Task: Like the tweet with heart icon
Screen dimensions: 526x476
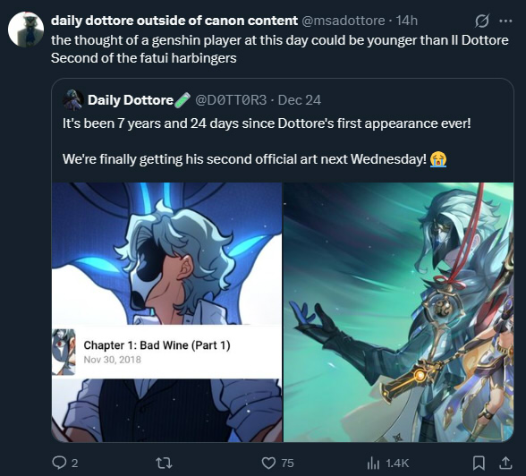Action: [268, 463]
